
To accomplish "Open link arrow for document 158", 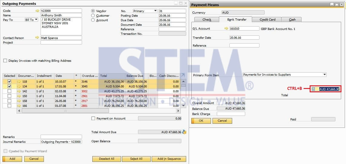I will pos(19,101).
